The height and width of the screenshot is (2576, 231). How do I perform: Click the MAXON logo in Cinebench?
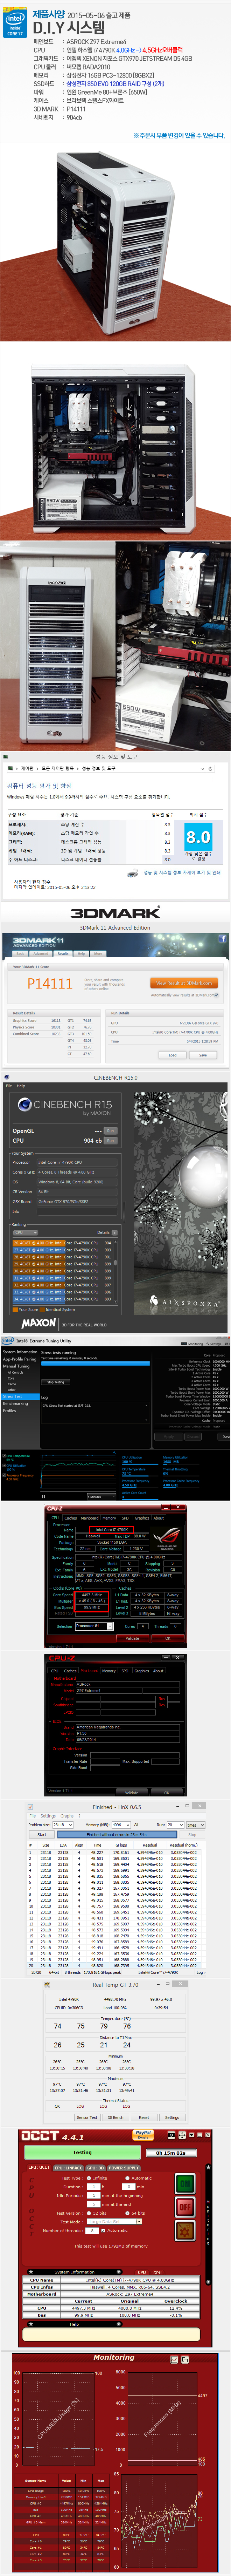click(x=39, y=1323)
